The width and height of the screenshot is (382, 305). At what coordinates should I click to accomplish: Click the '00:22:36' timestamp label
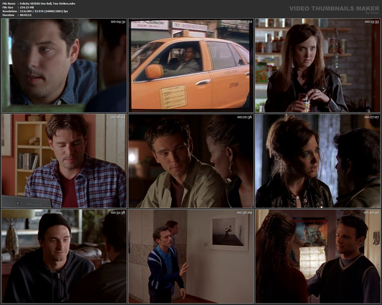pos(245,117)
